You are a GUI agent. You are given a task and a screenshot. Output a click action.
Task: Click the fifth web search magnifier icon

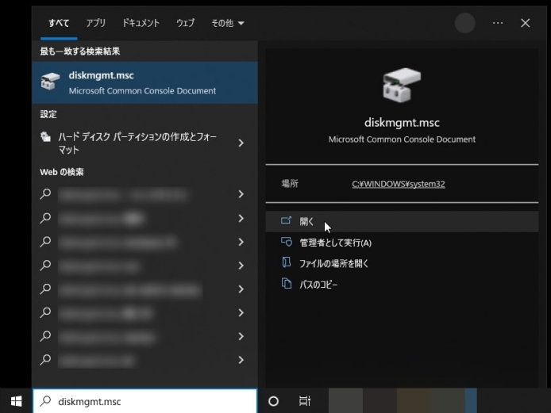45,289
